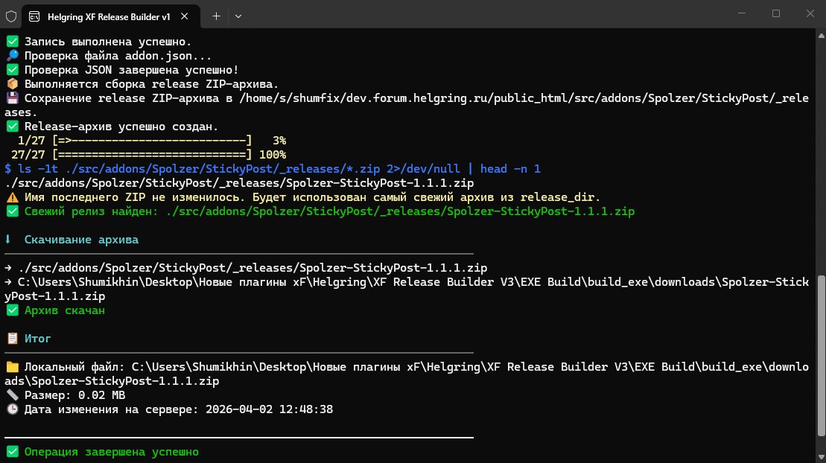The width and height of the screenshot is (826, 463).
Task: Click the vertical scrollbar thumb
Action: tap(821, 356)
